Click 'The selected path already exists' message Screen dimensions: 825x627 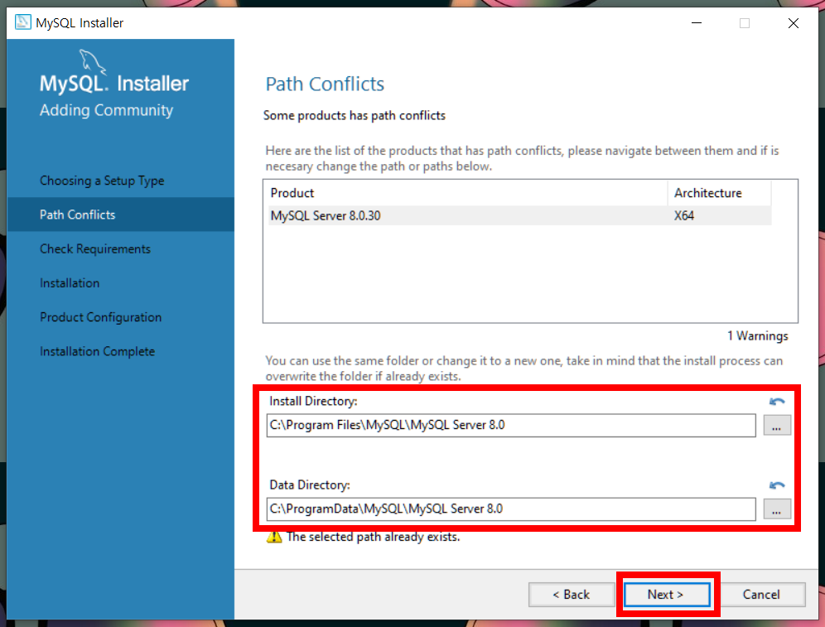[x=373, y=537]
